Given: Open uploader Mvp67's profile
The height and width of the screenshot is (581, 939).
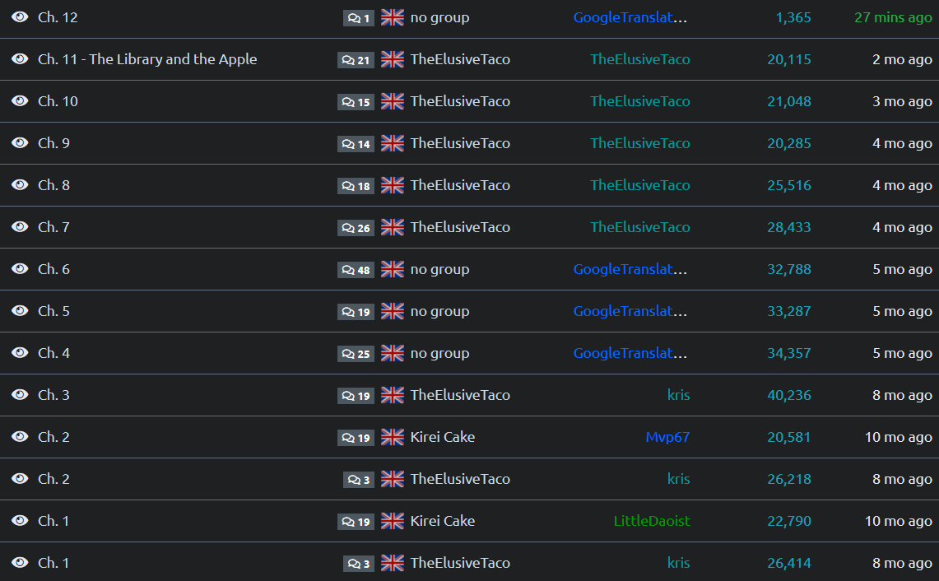Looking at the screenshot, I should click(667, 437).
